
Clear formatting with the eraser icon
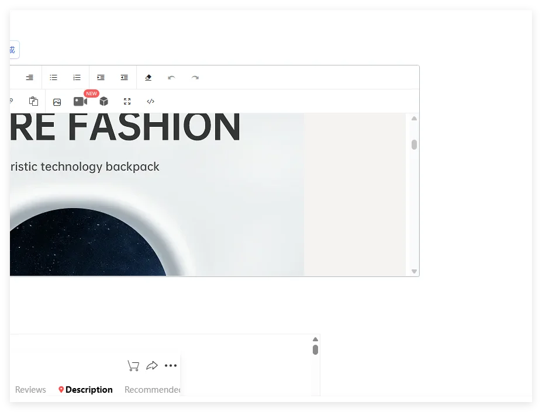149,77
